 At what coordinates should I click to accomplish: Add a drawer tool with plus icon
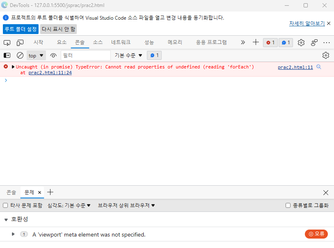point(50,192)
